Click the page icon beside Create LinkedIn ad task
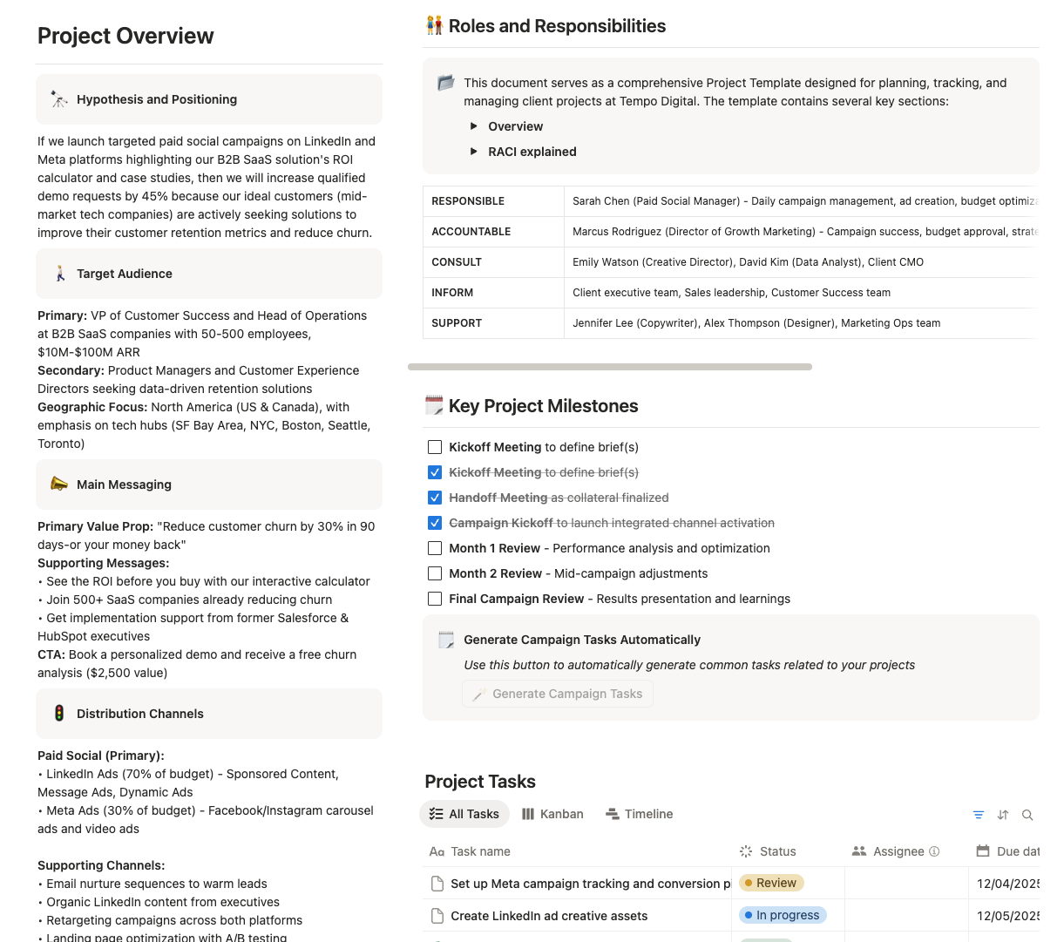 tap(437, 916)
